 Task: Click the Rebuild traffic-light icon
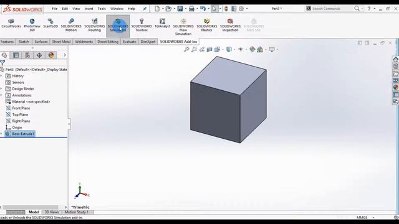coord(226,9)
